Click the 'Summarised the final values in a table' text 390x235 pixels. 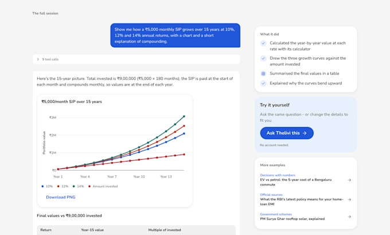(x=305, y=74)
